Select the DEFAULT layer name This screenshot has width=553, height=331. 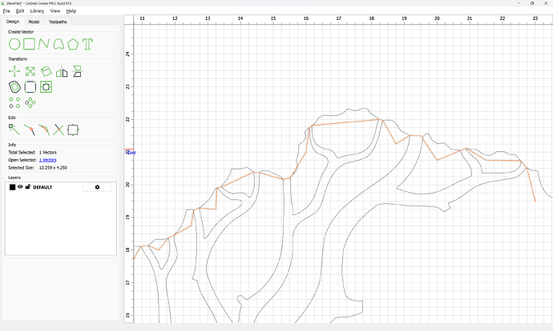click(42, 187)
